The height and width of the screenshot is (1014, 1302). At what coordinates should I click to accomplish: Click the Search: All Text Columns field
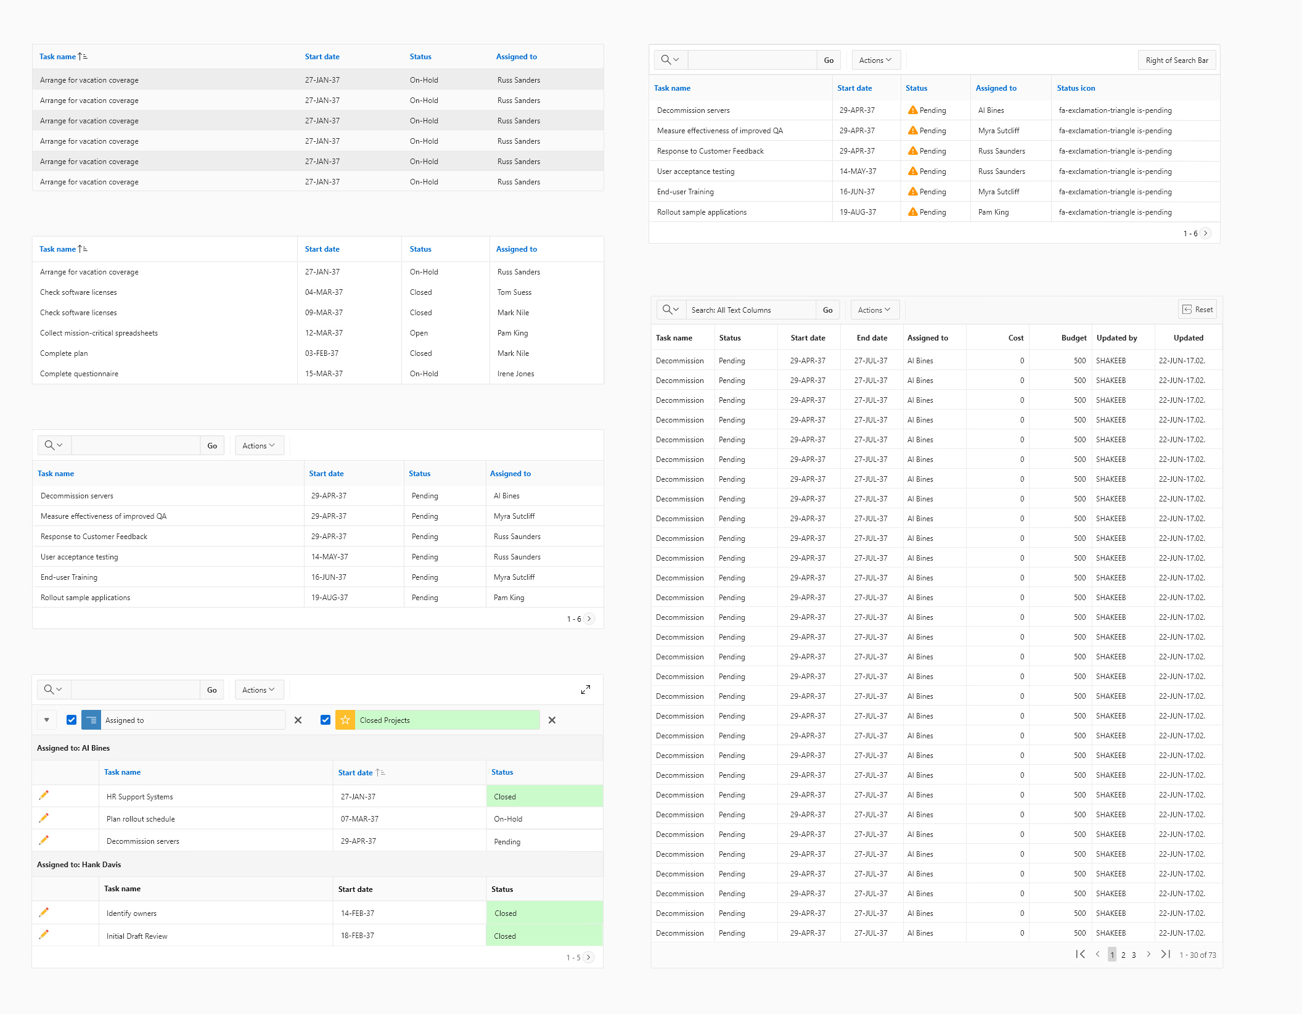tap(751, 310)
